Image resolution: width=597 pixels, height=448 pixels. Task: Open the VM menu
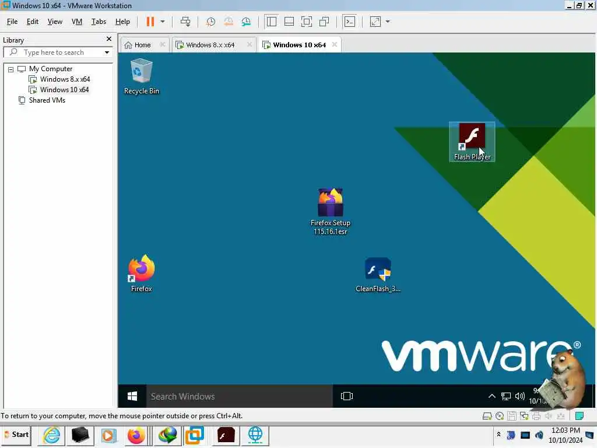[77, 22]
